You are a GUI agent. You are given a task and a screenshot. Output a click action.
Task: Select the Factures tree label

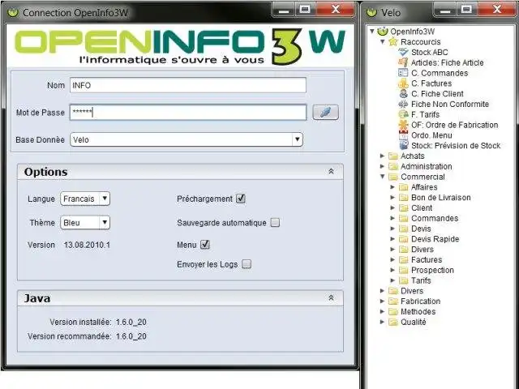(427, 259)
